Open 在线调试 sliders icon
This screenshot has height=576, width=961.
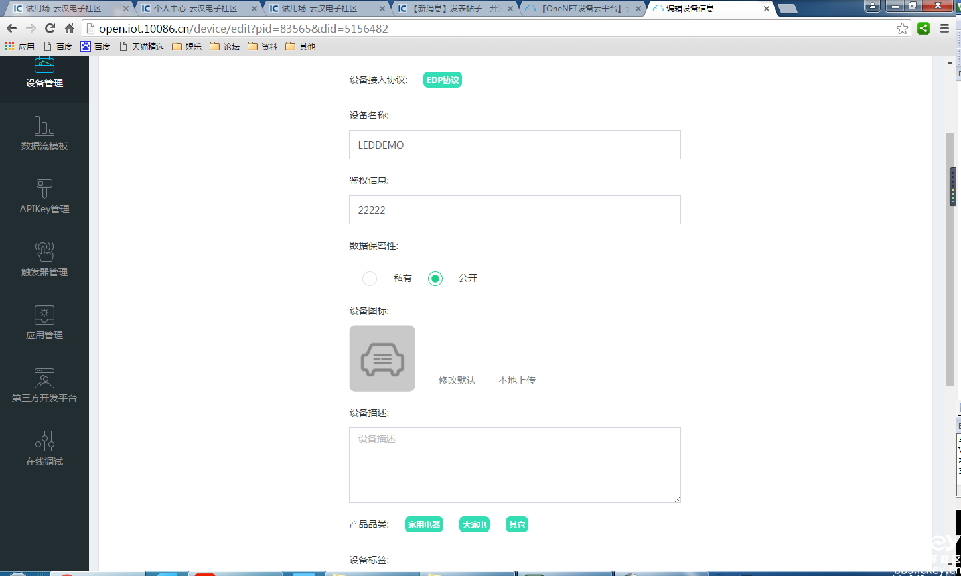pos(44,441)
